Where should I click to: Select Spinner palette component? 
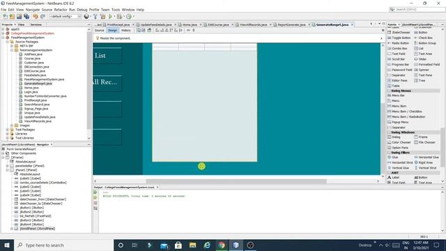pyautogui.click(x=422, y=70)
